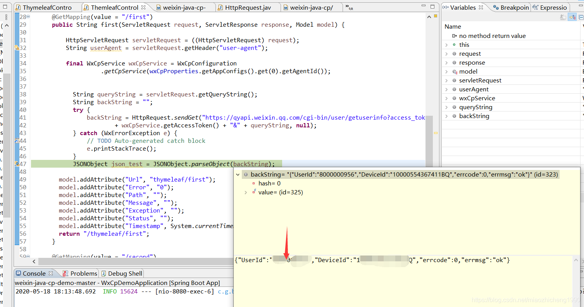Close the Console view

(x=50, y=273)
